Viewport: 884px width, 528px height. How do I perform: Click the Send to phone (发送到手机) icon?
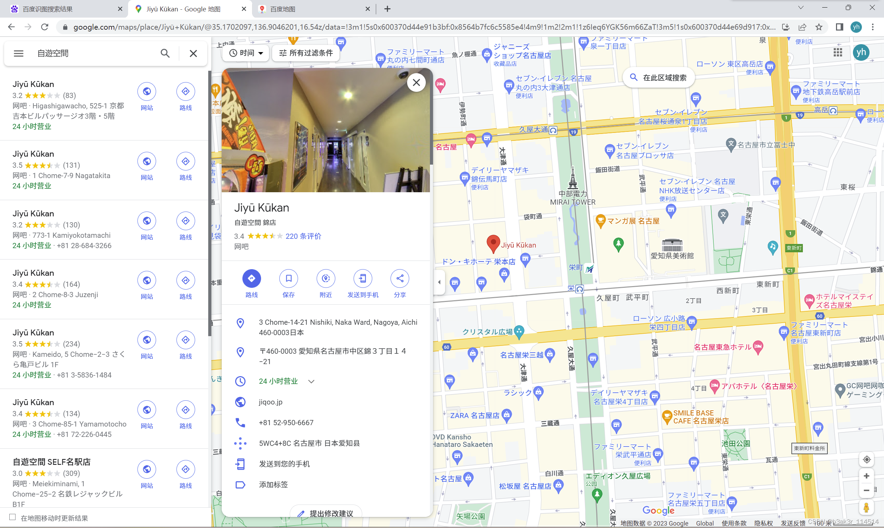(363, 278)
